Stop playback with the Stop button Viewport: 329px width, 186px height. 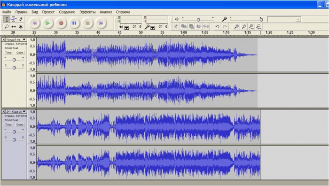[88, 23]
